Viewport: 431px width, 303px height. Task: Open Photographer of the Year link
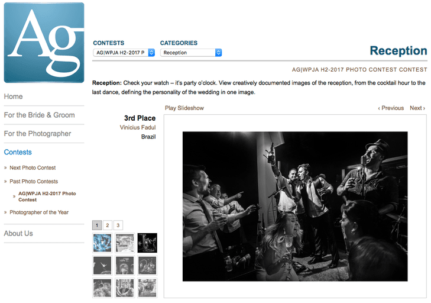39,212
